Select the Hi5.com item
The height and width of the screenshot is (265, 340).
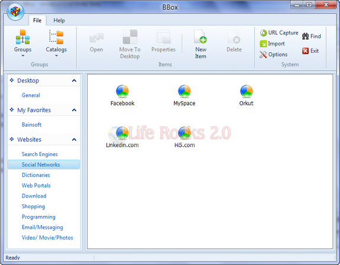[184, 137]
